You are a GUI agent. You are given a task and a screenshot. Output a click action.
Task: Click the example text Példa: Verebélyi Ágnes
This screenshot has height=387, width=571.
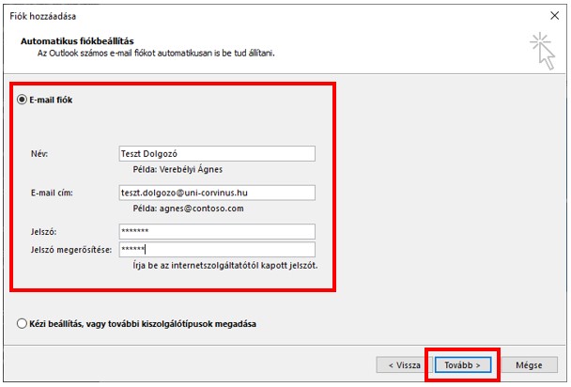pyautogui.click(x=177, y=169)
